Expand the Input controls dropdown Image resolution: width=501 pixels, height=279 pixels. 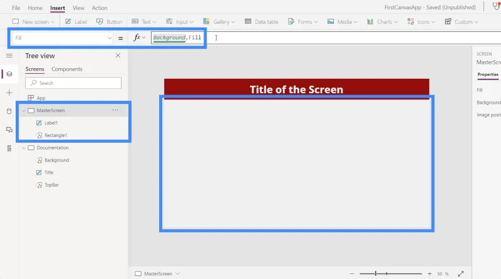180,22
